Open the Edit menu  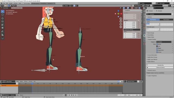(7, 3)
